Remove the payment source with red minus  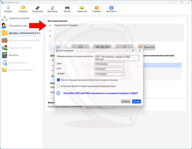coord(50,31)
